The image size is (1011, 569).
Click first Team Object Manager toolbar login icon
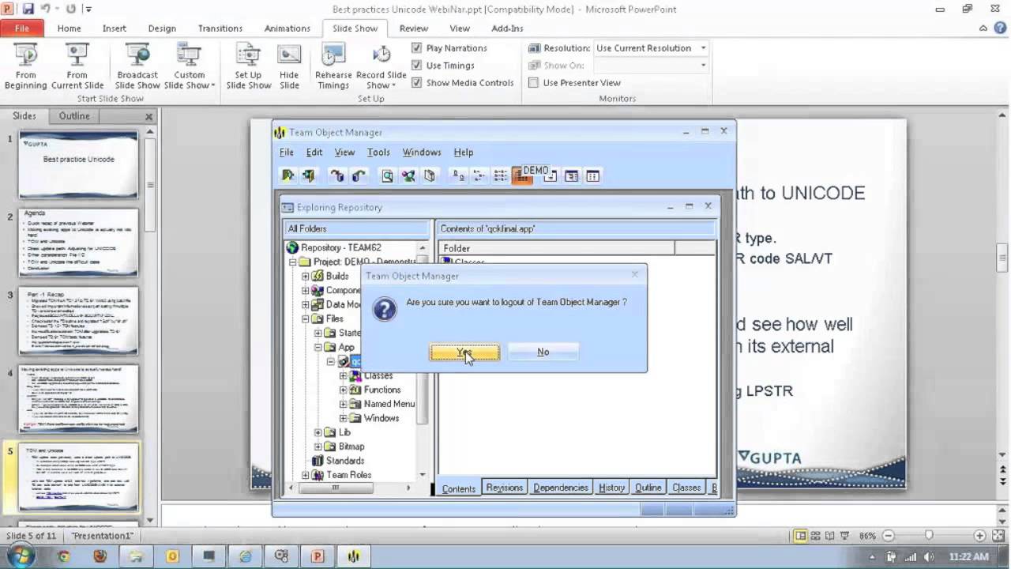pos(288,175)
